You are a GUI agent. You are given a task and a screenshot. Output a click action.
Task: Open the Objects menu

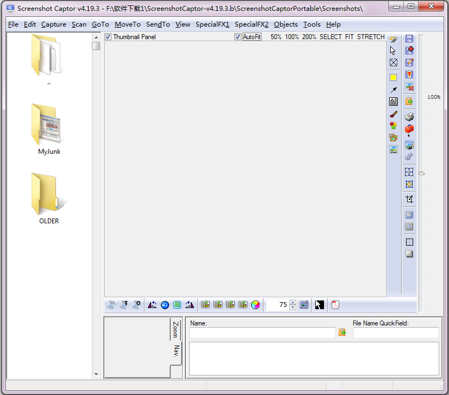click(286, 24)
